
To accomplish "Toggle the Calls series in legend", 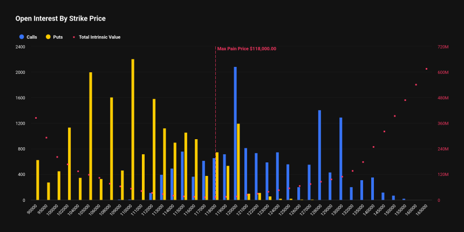I will pos(31,37).
